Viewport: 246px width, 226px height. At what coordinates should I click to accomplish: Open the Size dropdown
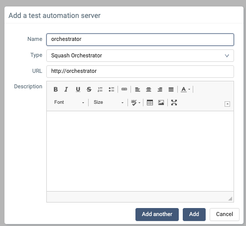(109, 102)
